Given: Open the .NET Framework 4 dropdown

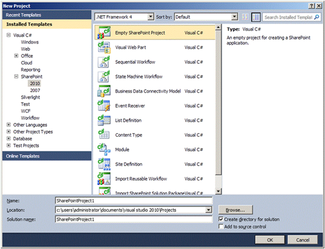Looking at the screenshot, I should (151, 17).
